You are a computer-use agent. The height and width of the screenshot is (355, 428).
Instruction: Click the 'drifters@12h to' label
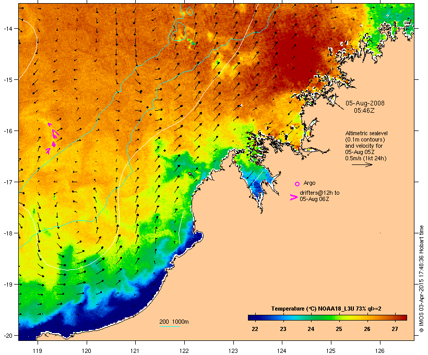click(x=319, y=193)
